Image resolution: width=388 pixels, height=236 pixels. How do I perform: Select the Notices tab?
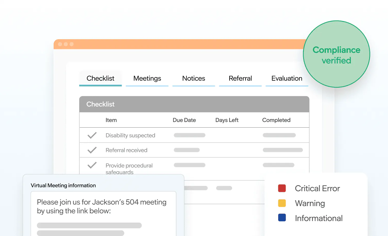point(194,78)
